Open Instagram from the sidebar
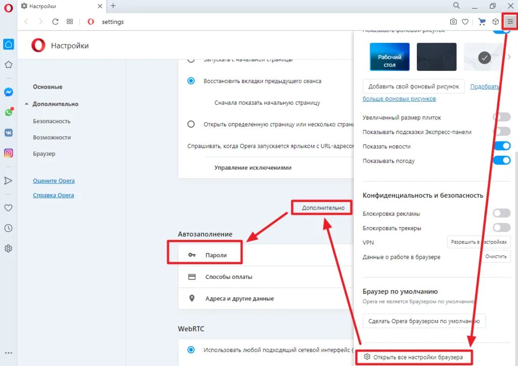This screenshot has width=518, height=366. click(x=9, y=153)
